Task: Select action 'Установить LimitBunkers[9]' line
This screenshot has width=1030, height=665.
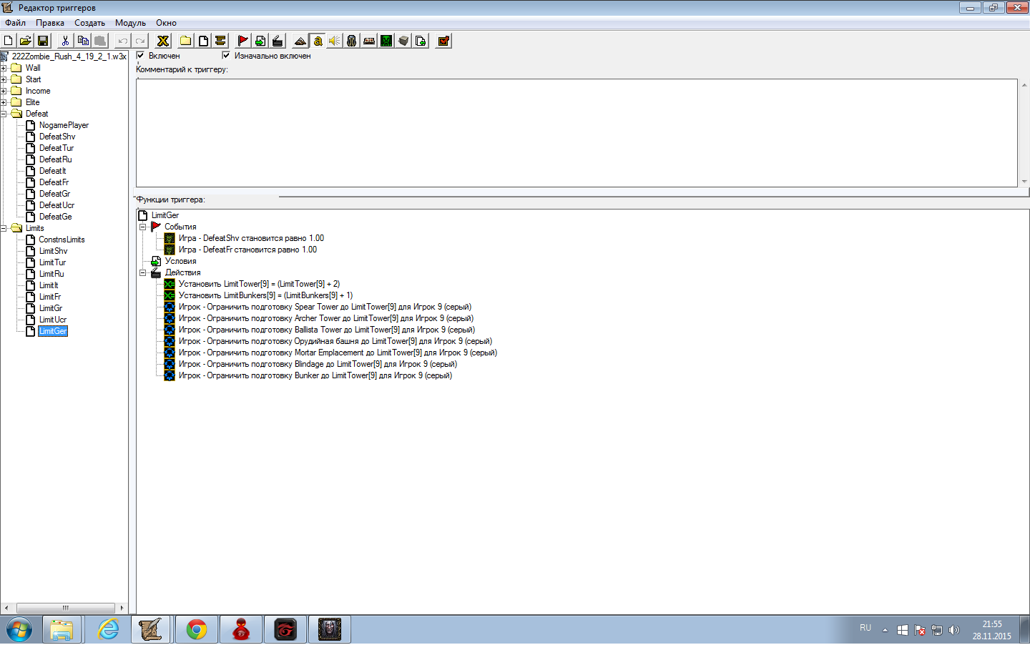Action: 265,295
